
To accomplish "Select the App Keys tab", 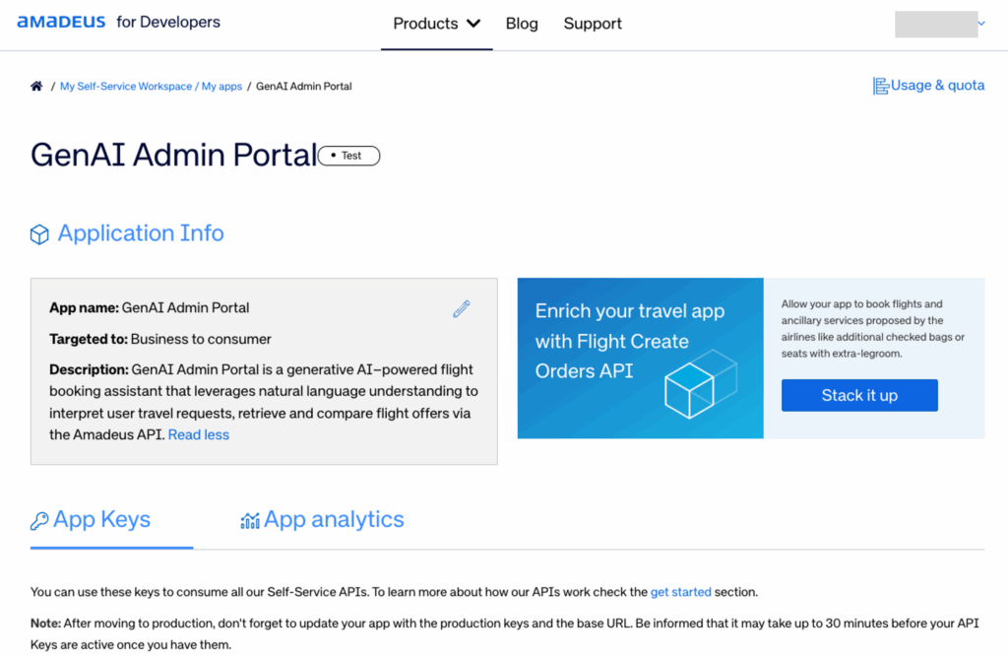I will pos(101,520).
